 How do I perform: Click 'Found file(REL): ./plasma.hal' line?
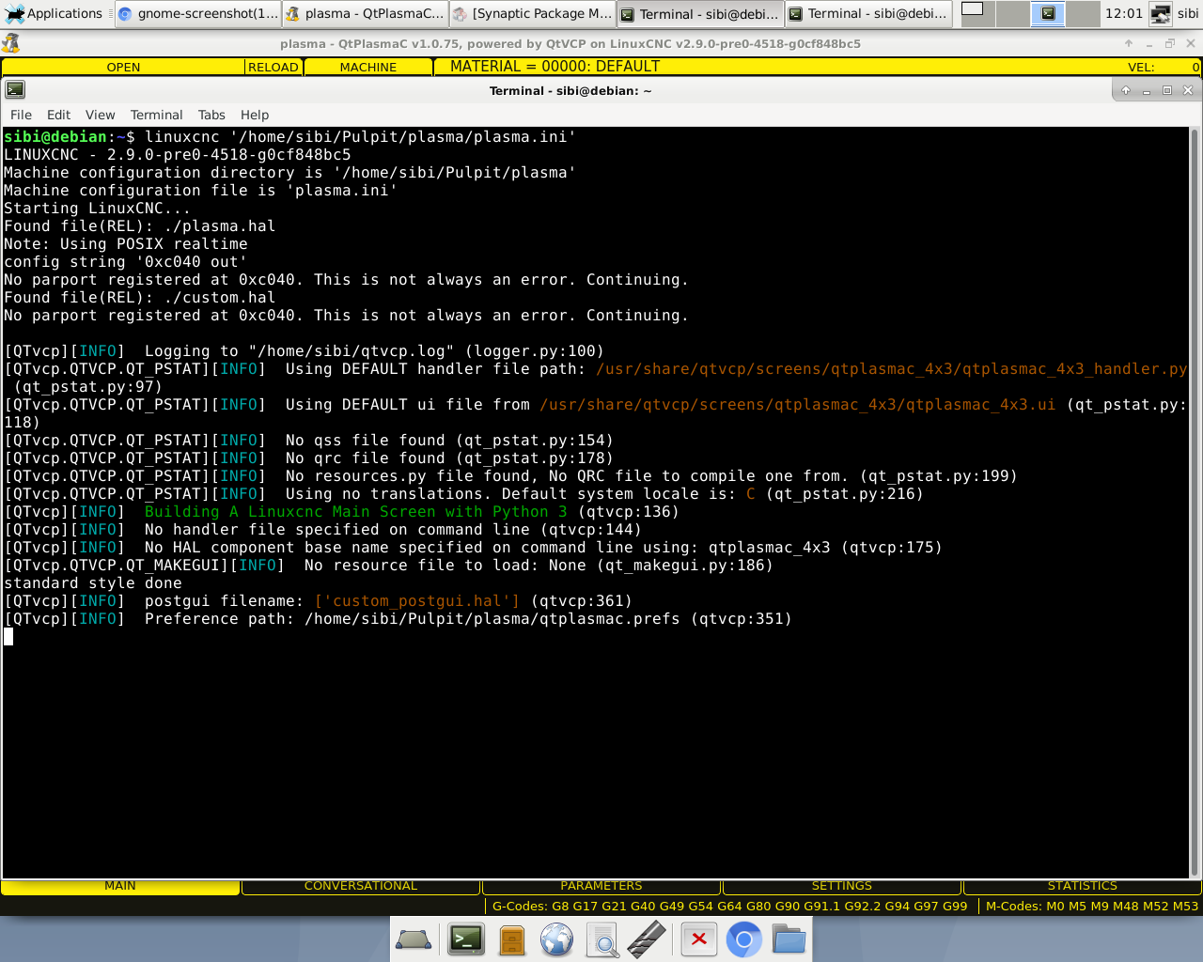pos(140,226)
